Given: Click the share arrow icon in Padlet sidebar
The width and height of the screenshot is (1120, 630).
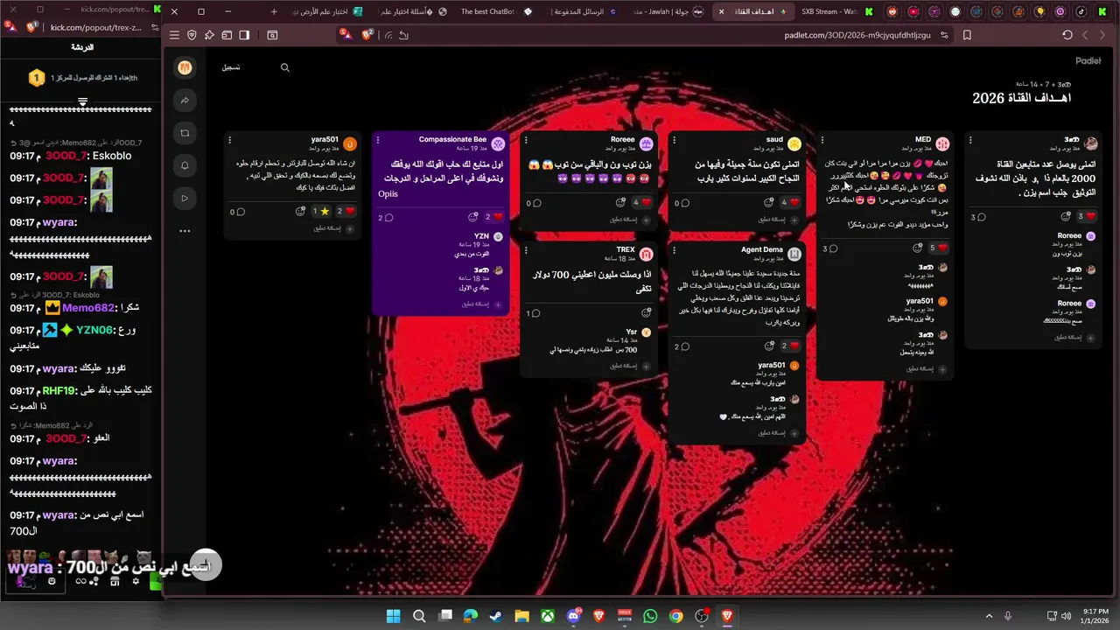Looking at the screenshot, I should tap(185, 101).
